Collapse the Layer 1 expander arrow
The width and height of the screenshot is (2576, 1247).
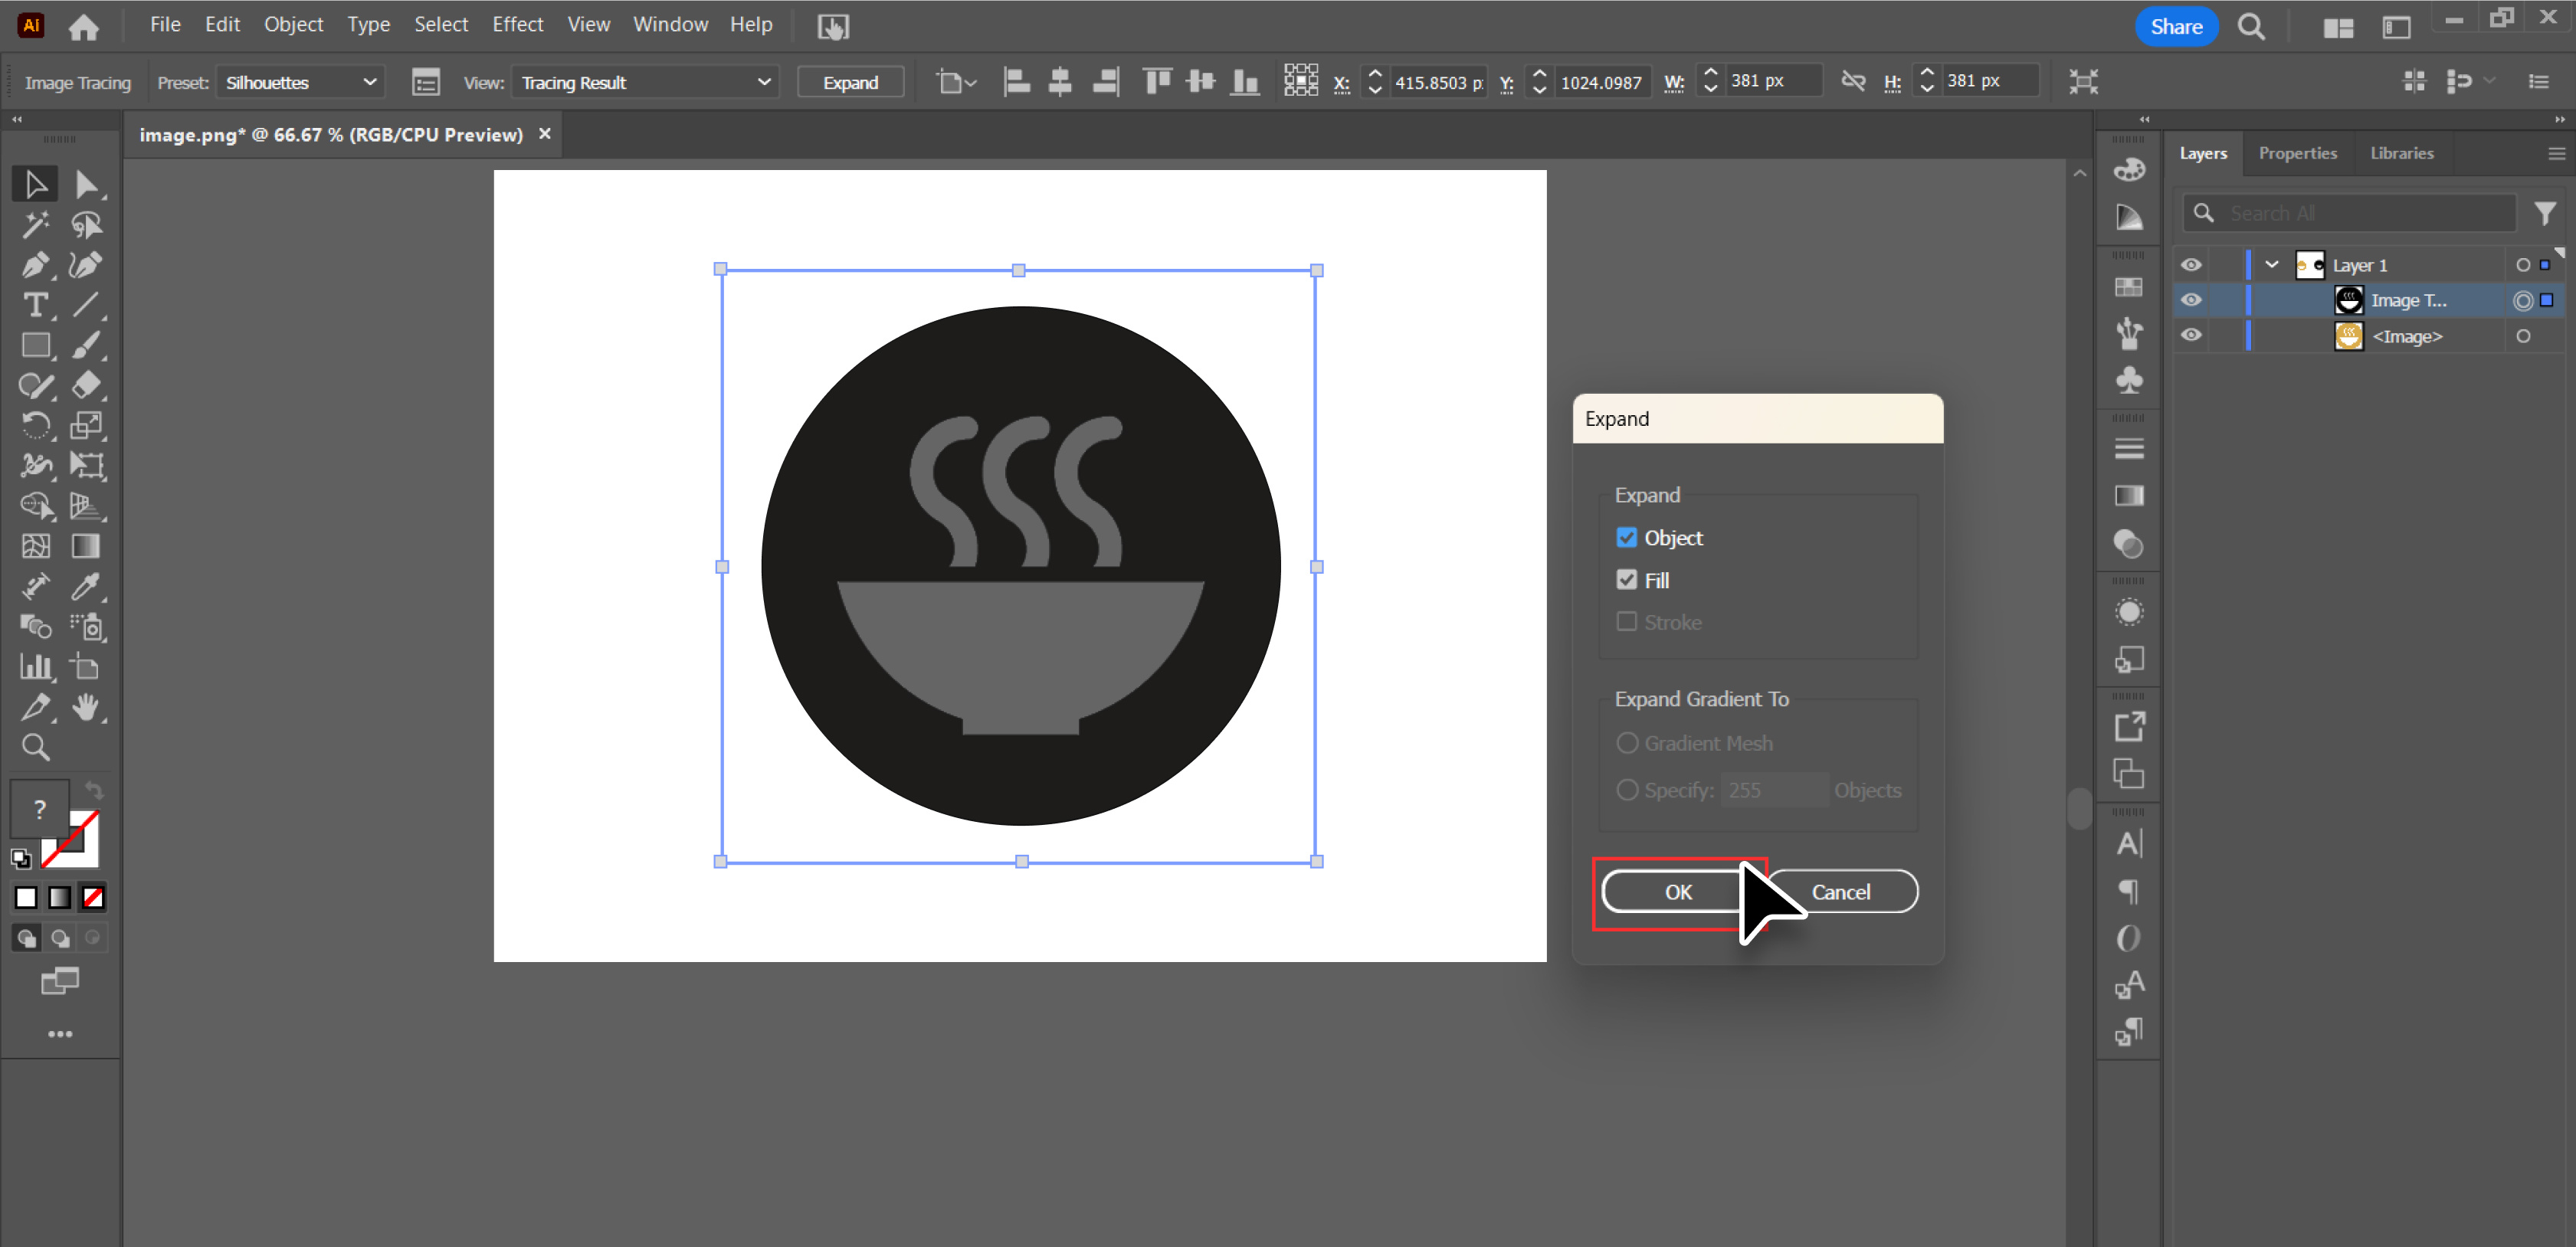pyautogui.click(x=2270, y=264)
